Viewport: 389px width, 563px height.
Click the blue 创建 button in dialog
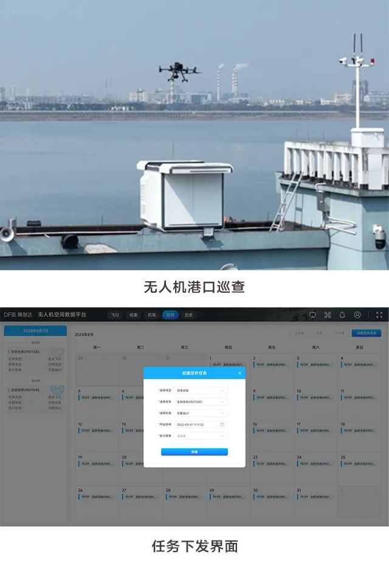point(194,452)
